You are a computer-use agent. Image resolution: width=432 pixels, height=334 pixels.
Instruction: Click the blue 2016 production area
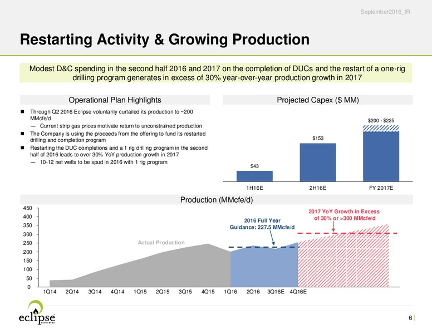coord(264,267)
